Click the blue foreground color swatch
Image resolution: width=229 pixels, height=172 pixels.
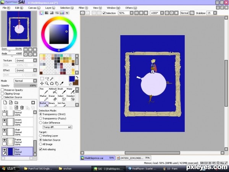point(72,79)
